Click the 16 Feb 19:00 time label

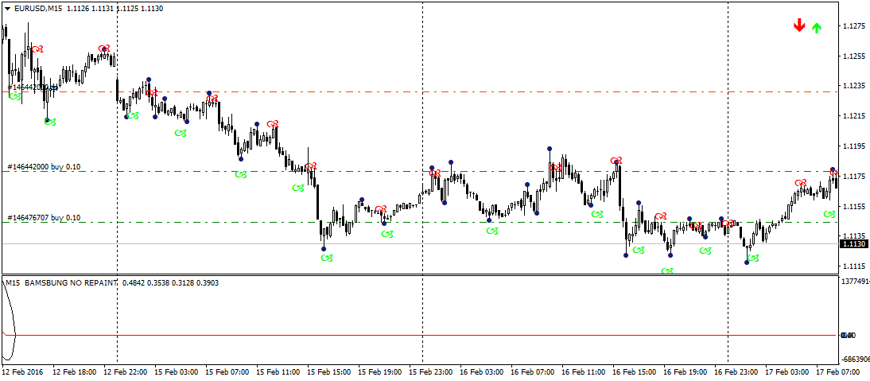684,372
